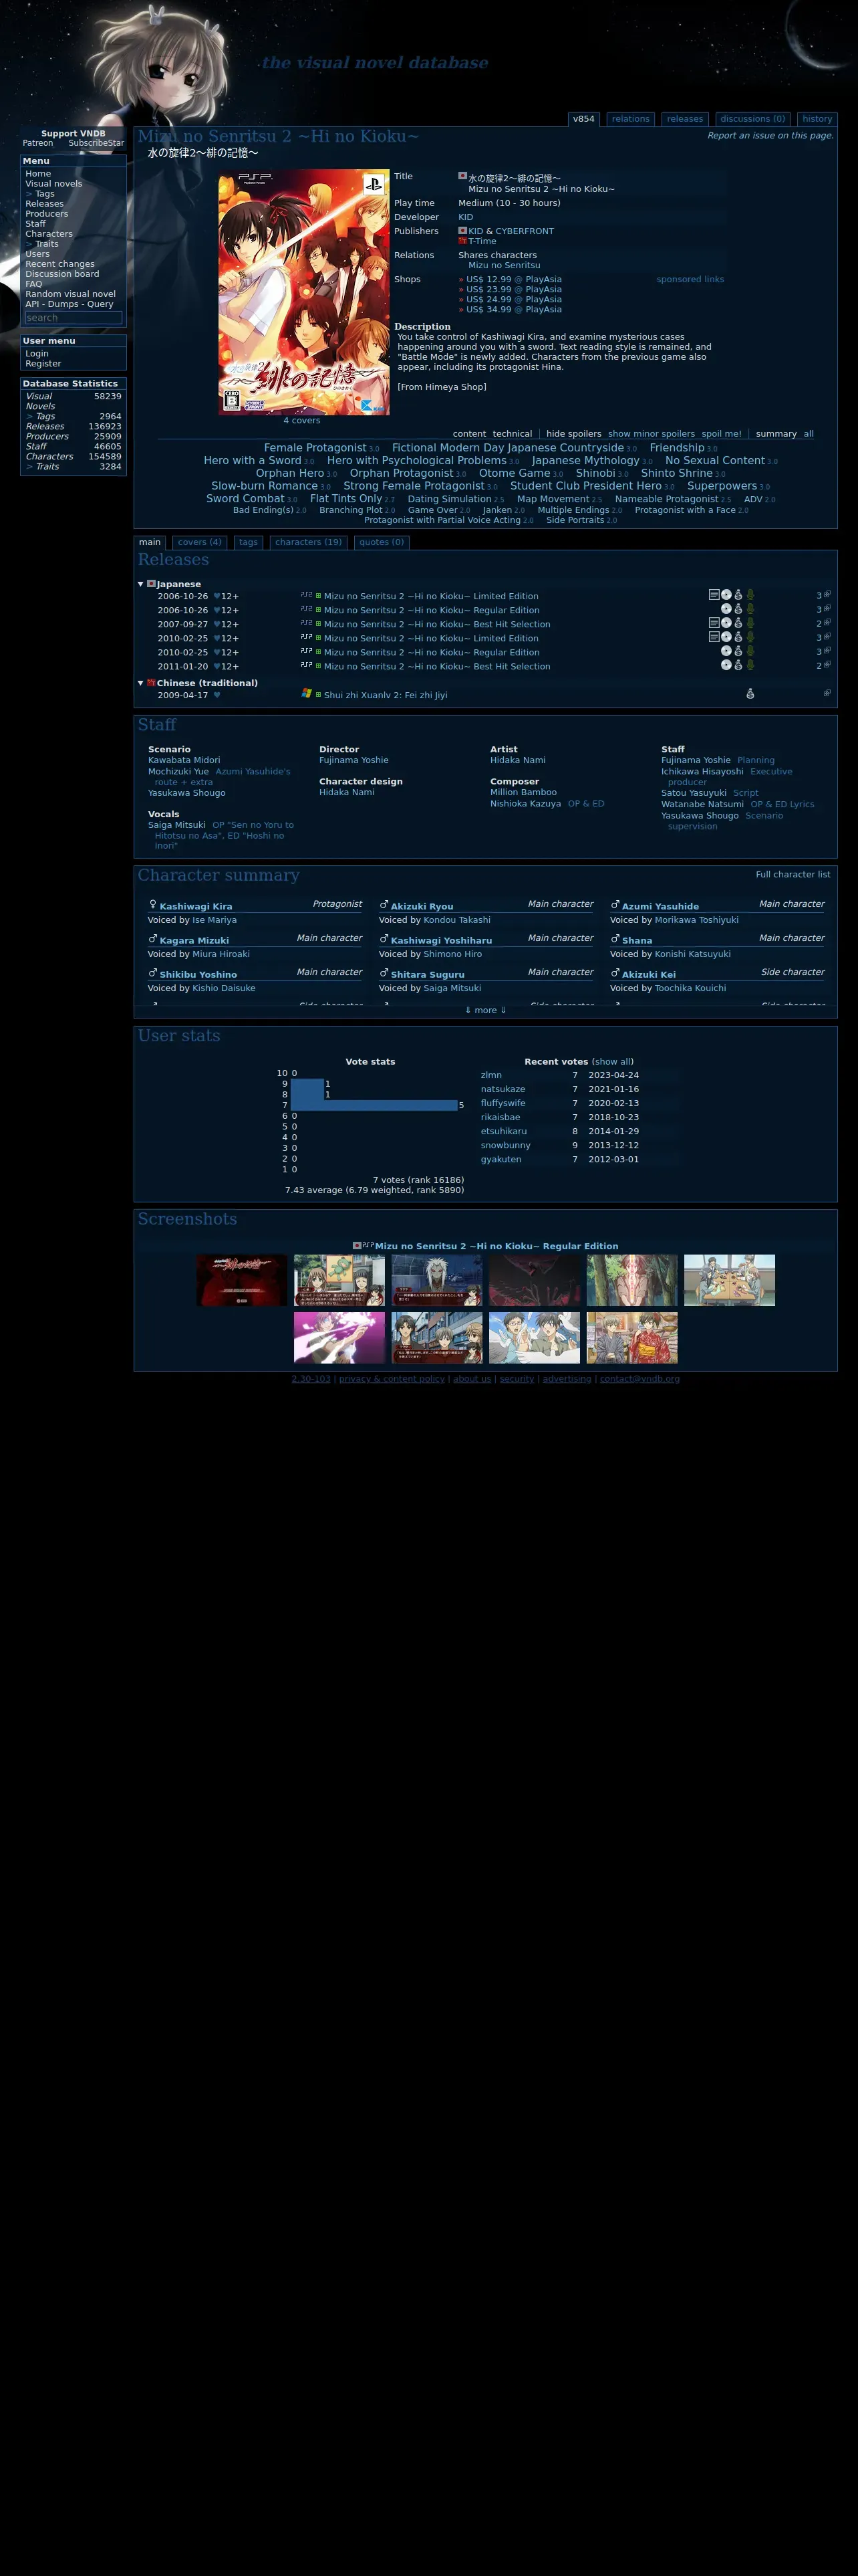Open external links icon for 2007-09-27 Best Hit Selection
This screenshot has width=858, height=2576.
(827, 622)
